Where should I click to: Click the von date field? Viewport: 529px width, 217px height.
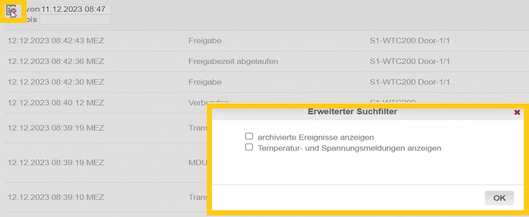coord(75,9)
